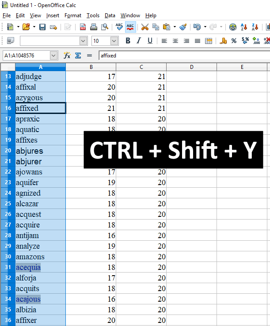Open the Font Size dropdown arrow
The height and width of the screenshot is (326, 270).
[x=114, y=41]
